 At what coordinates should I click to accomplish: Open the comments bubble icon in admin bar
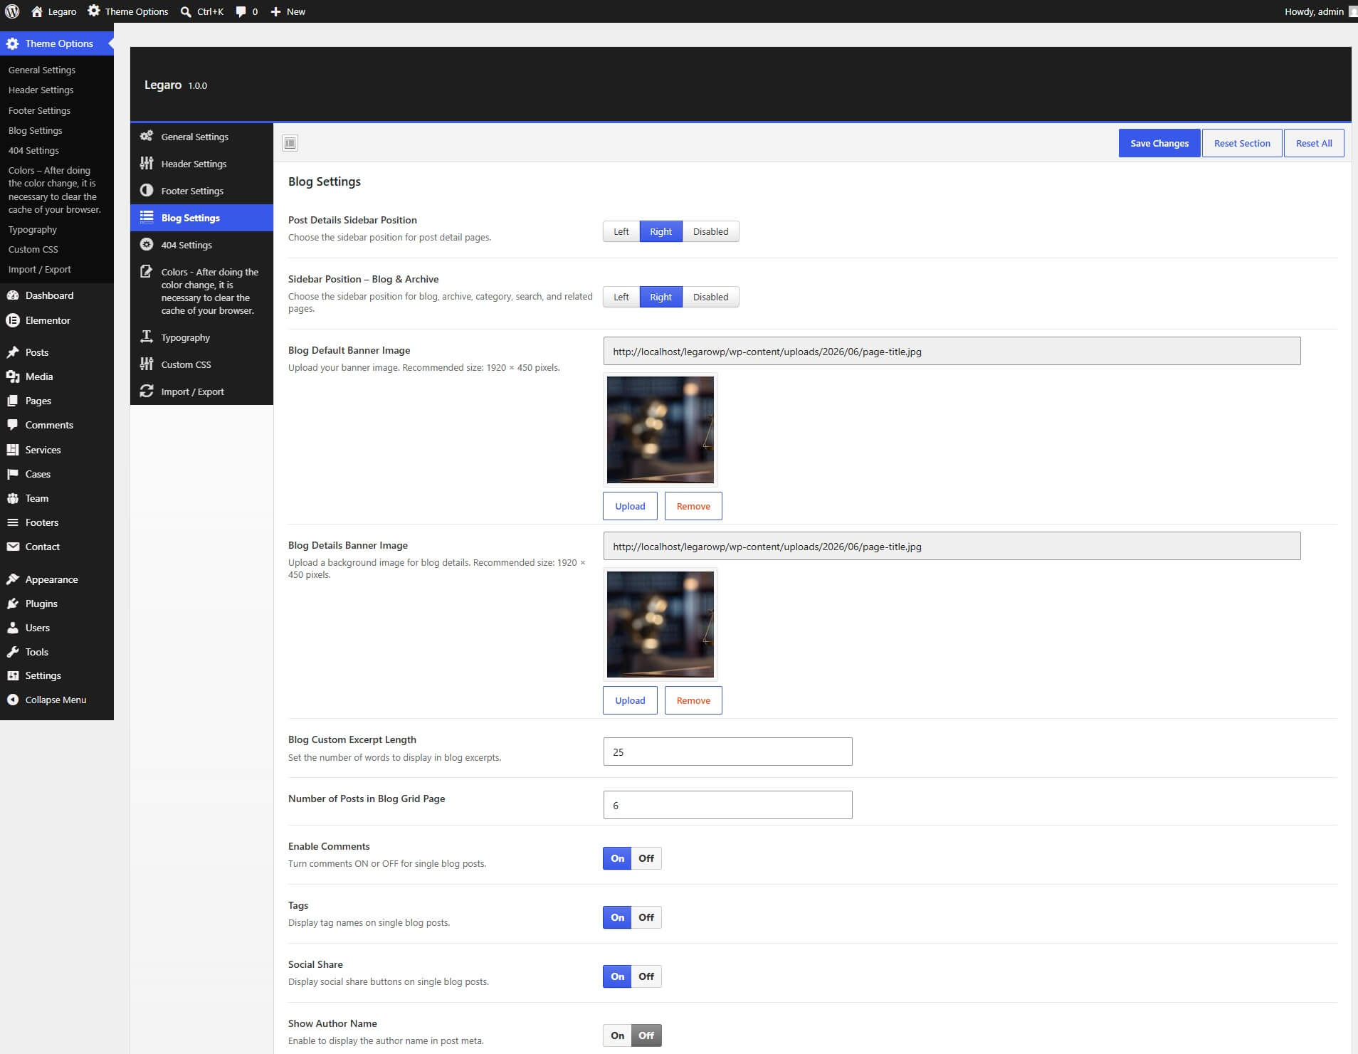[241, 11]
